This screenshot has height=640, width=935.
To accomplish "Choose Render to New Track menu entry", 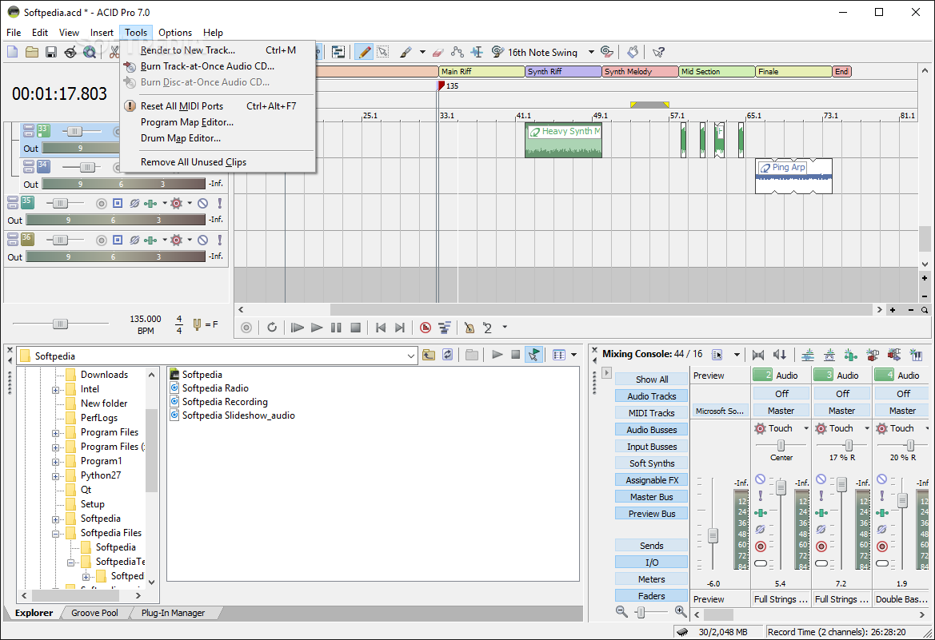I will point(218,50).
